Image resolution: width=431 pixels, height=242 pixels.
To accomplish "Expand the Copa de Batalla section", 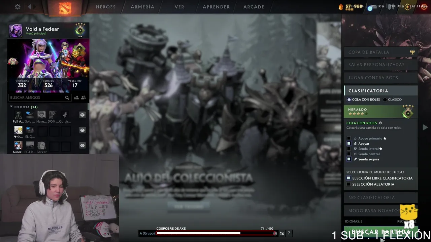I will (x=380, y=52).
